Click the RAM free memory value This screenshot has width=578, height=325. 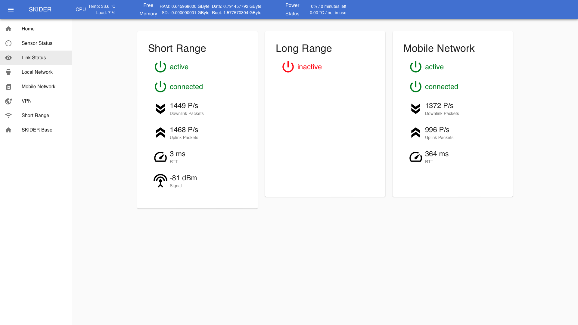(x=185, y=6)
